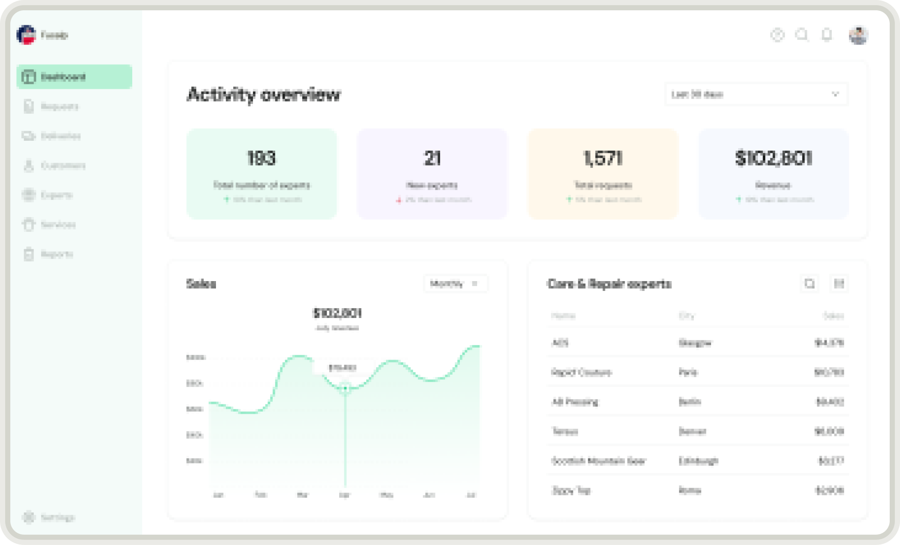This screenshot has height=545, width=900.
Task: Open Settings at sidebar bottom
Action: (x=57, y=518)
